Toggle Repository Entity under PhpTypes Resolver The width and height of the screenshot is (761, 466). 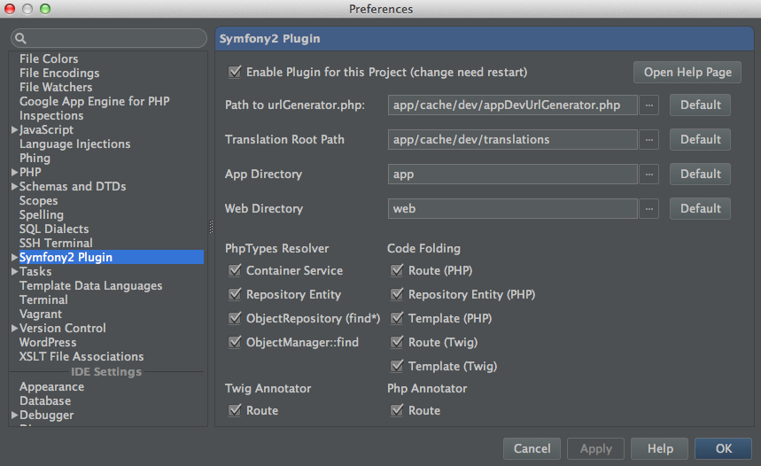pyautogui.click(x=235, y=294)
